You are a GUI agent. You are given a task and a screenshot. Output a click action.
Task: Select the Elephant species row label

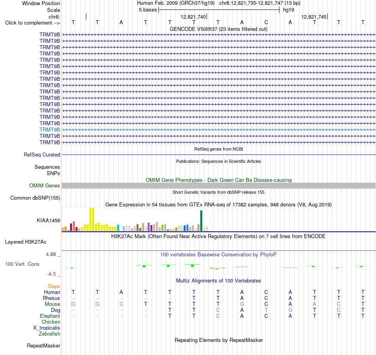coord(50,316)
